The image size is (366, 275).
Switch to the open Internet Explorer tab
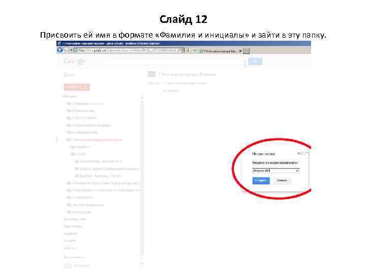[x=221, y=51]
